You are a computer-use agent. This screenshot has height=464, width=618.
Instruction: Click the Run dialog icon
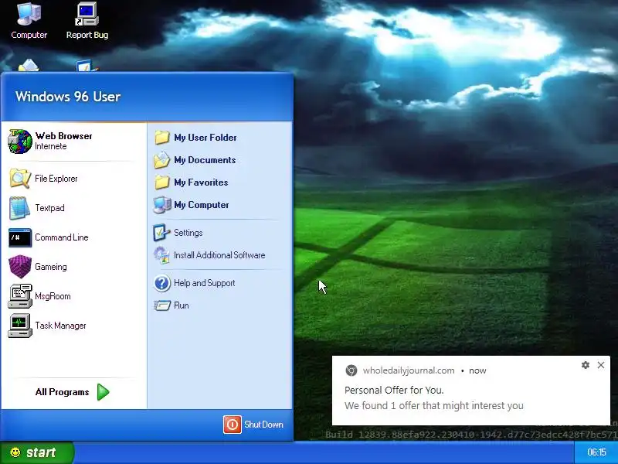point(161,305)
